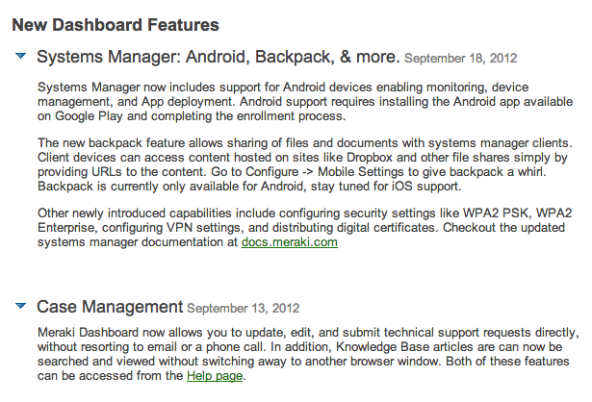The width and height of the screenshot is (592, 402).
Task: Collapse the Systems Manager section triangle
Action: pos(20,56)
